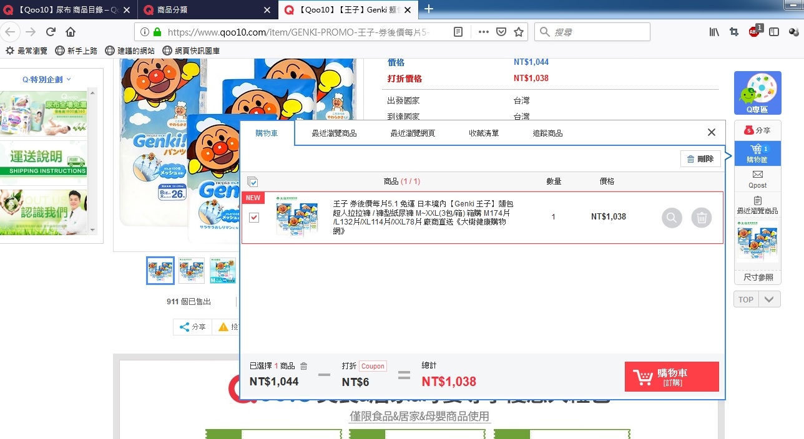Toggle reader view icon in the address bar
The width and height of the screenshot is (804, 439).
pyautogui.click(x=458, y=32)
